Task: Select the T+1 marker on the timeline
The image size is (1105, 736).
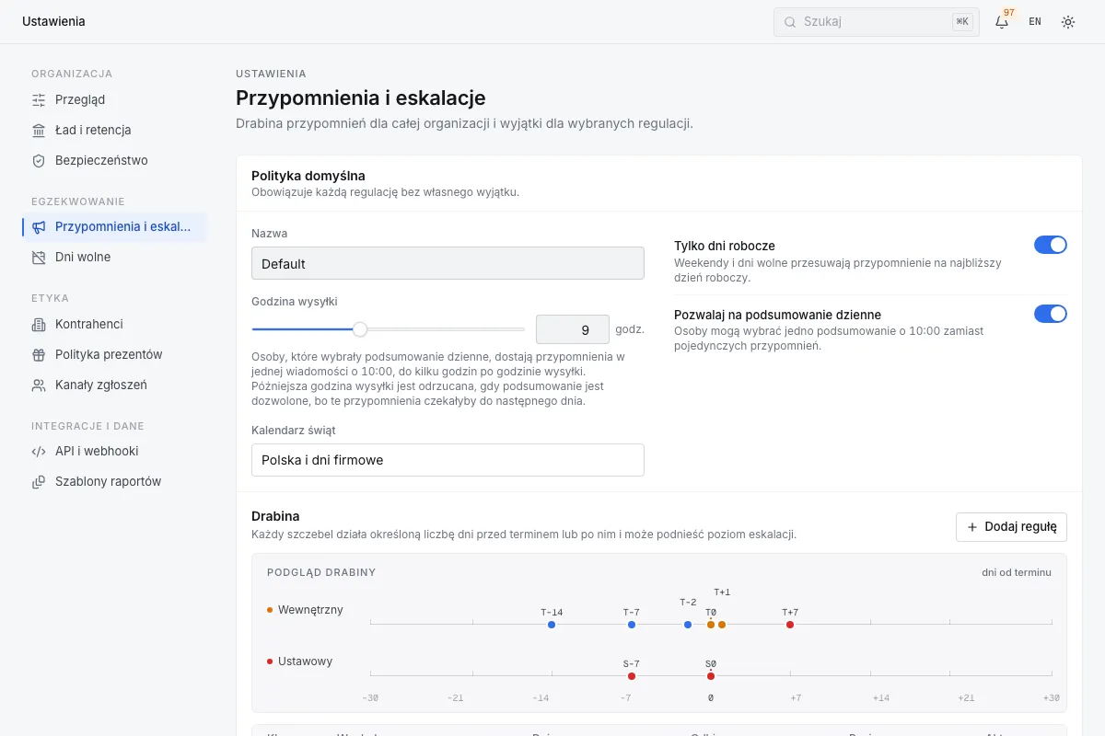Action: click(x=722, y=625)
